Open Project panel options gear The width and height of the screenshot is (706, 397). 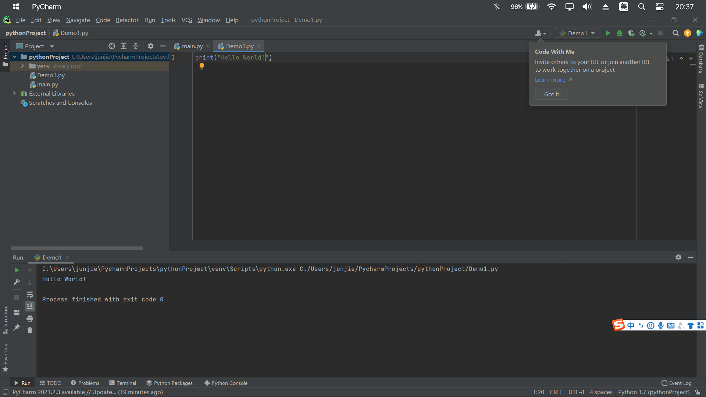(x=151, y=46)
